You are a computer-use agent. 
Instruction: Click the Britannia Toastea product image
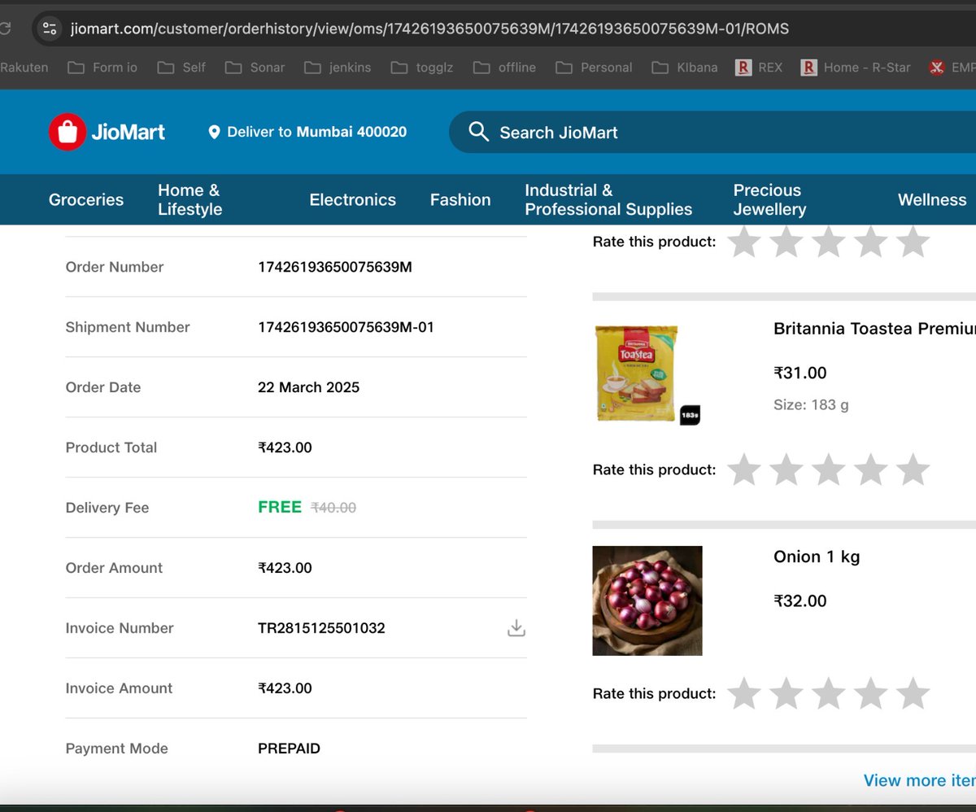(647, 373)
